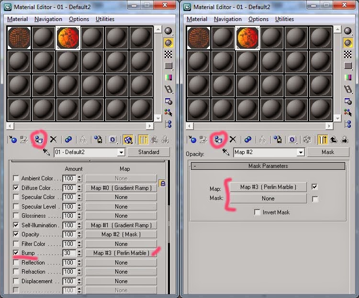Click Make Preview film icon in left editor
This screenshot has height=298, width=359.
168,89
